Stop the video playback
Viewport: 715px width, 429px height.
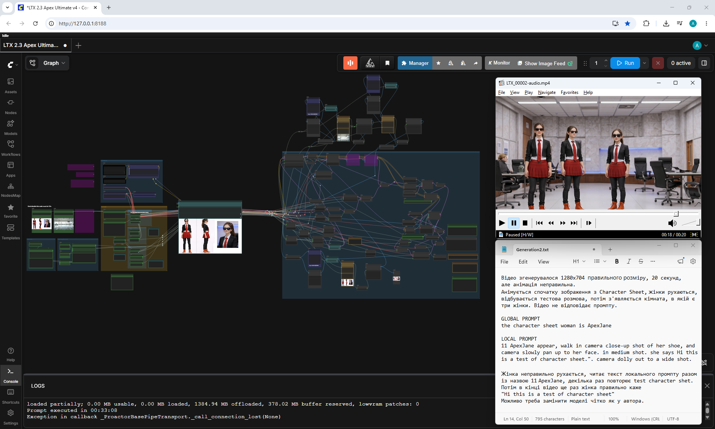coord(525,223)
